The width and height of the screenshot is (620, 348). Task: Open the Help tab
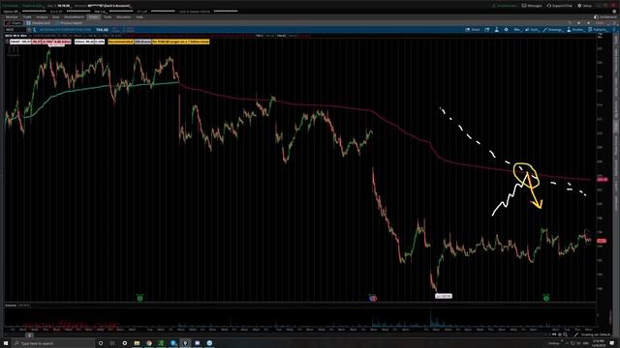point(139,17)
